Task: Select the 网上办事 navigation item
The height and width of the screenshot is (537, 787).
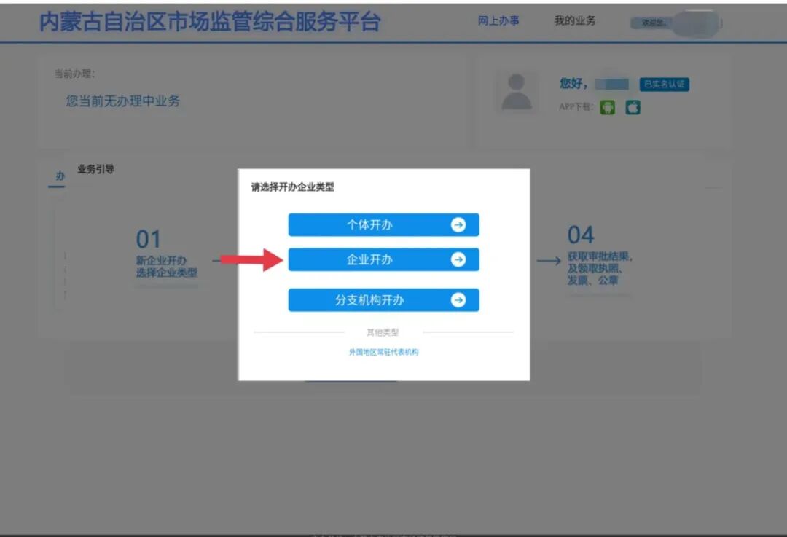Action: pyautogui.click(x=500, y=20)
